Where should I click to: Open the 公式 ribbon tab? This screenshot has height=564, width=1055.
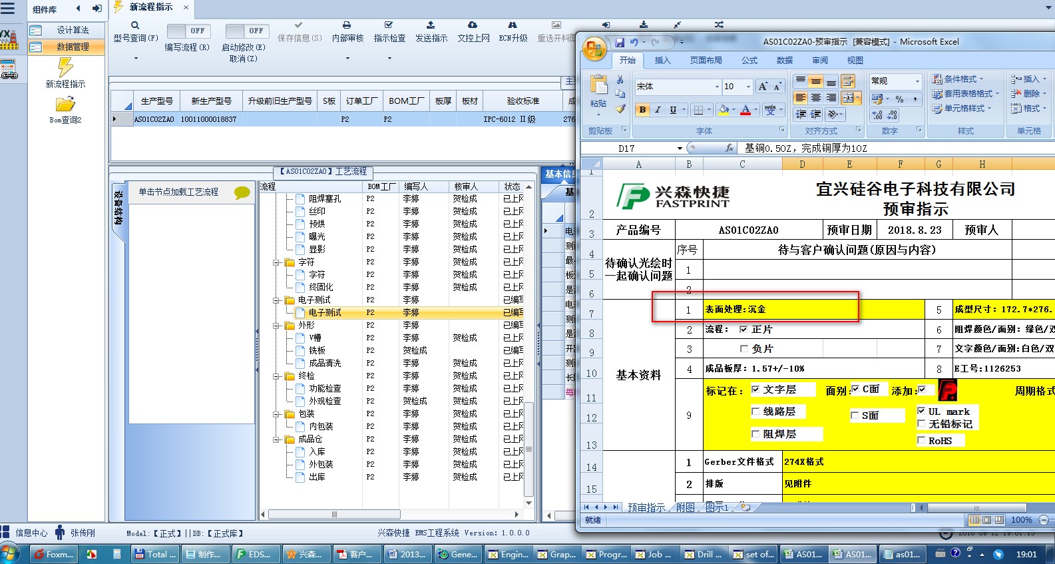pyautogui.click(x=749, y=61)
